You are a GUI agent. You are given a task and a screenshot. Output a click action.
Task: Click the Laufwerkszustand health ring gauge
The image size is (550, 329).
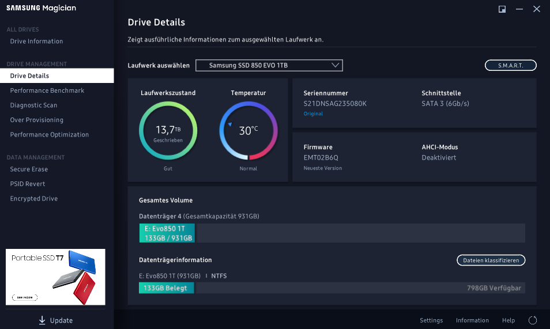coord(168,130)
